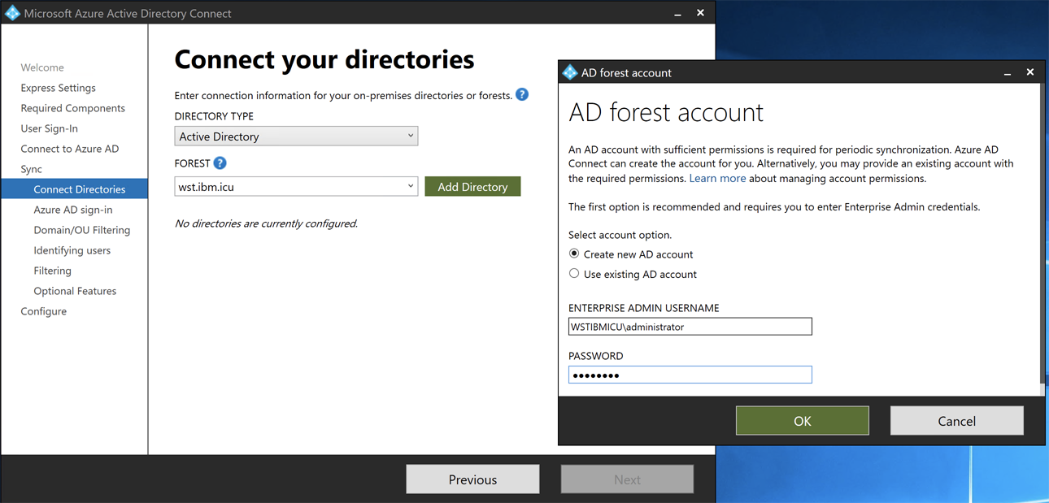Go to Domain/OU Filtering step
Image resolution: width=1049 pixels, height=503 pixels.
pos(81,230)
